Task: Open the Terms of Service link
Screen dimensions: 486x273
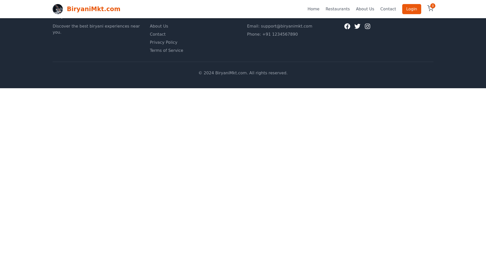Action: [x=166, y=51]
